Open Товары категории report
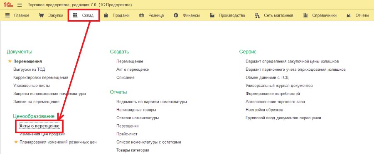374x154 pixels. [x=133, y=150]
